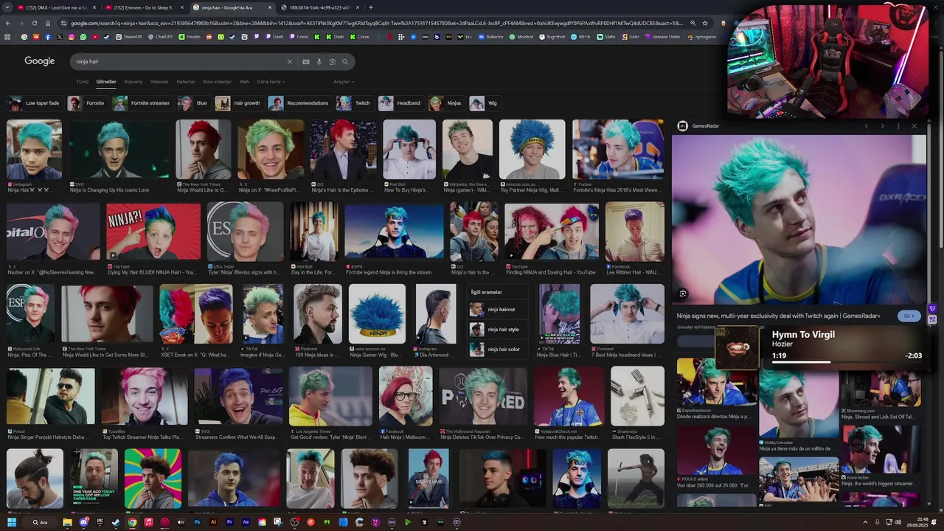Open 'Ninja Deletes TikTok Over Privacy' thumbnail

483,396
